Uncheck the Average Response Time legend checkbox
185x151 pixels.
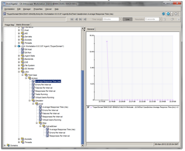coord(89,107)
